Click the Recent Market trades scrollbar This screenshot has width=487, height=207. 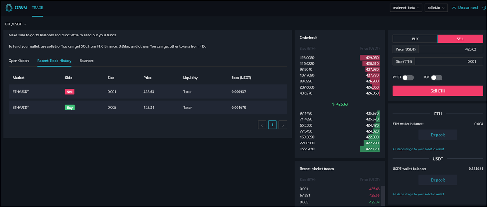pos(382,196)
